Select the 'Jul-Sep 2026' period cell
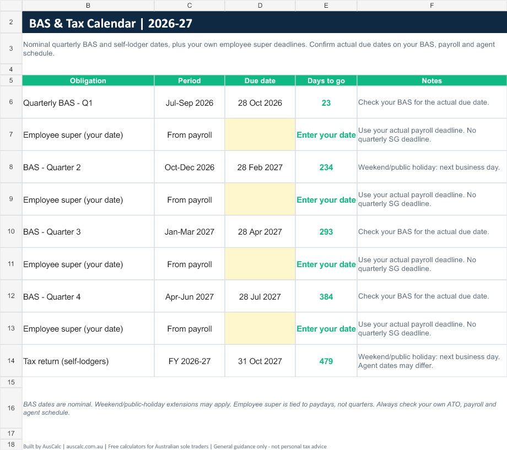This screenshot has width=507, height=450. 190,102
